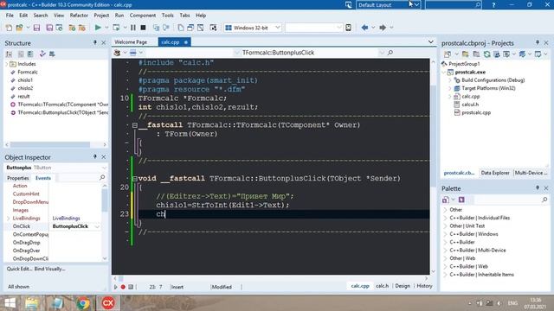This screenshot has width=554, height=311.
Task: Click the Toggle Form/Unit toolbar icon
Action: coord(200,28)
